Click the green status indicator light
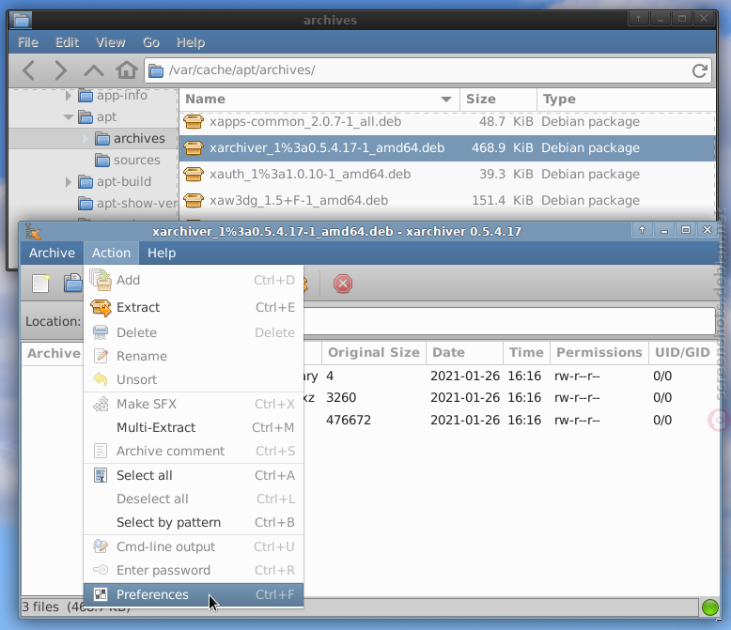 tap(710, 607)
